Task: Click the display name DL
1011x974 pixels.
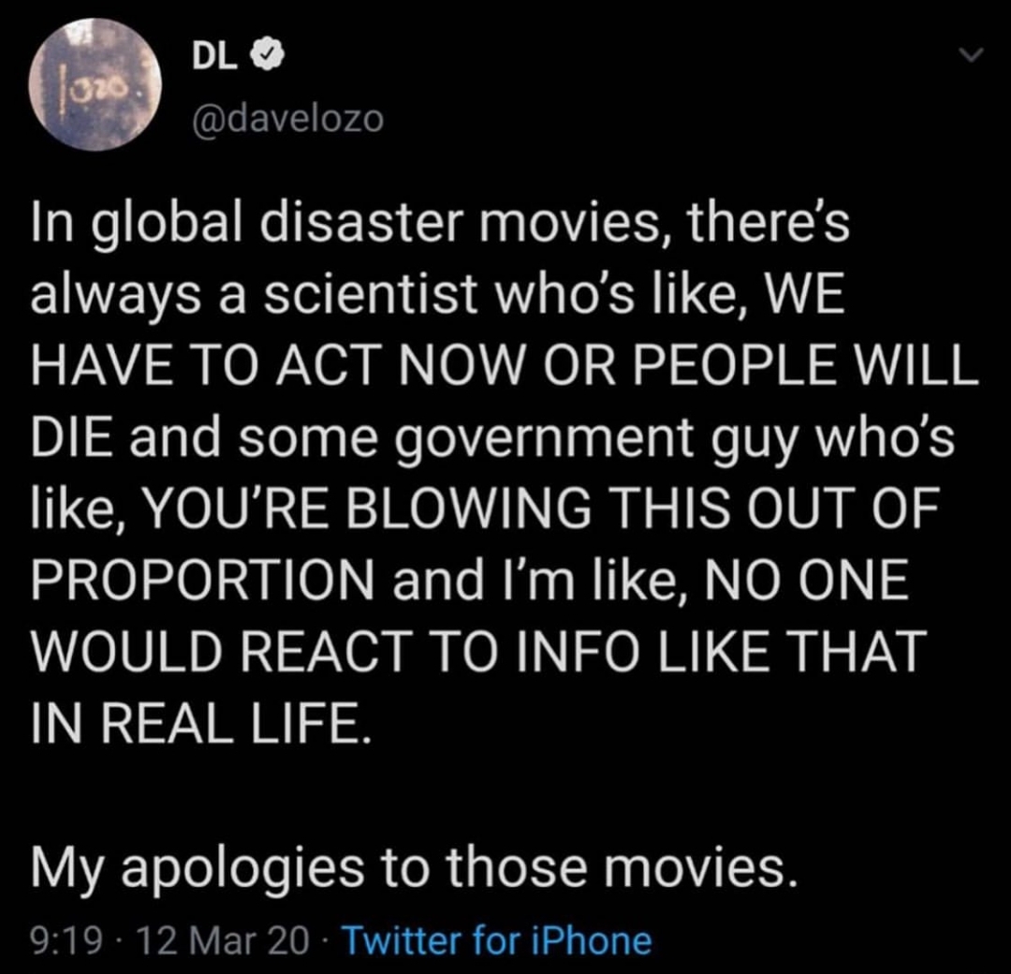Action: pos(212,58)
